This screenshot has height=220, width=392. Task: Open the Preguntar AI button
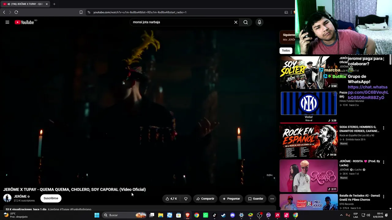click(231, 199)
